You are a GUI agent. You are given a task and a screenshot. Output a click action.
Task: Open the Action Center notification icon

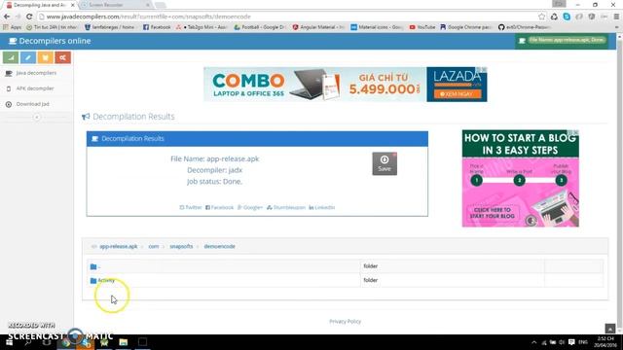pyautogui.click(x=571, y=342)
